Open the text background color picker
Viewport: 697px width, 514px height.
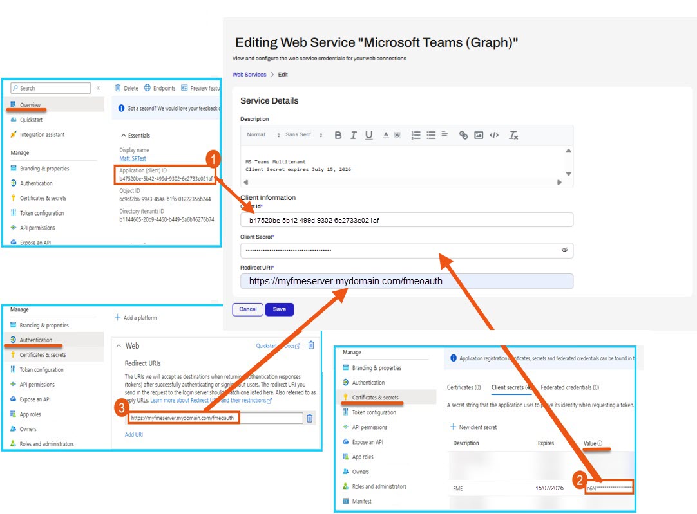tap(397, 135)
